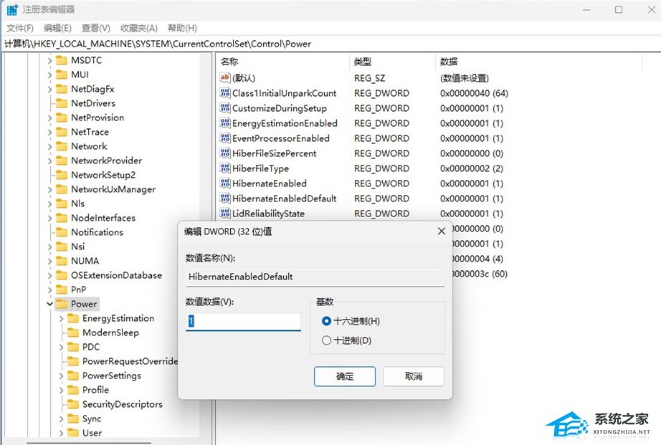Click inside the 数值数据(V) input field
Image resolution: width=661 pixels, height=445 pixels.
click(x=243, y=321)
